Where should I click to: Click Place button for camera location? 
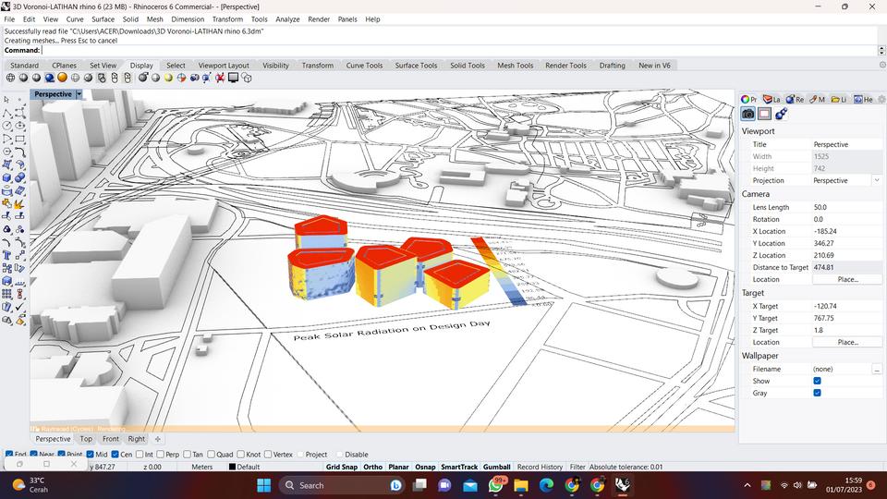click(847, 279)
